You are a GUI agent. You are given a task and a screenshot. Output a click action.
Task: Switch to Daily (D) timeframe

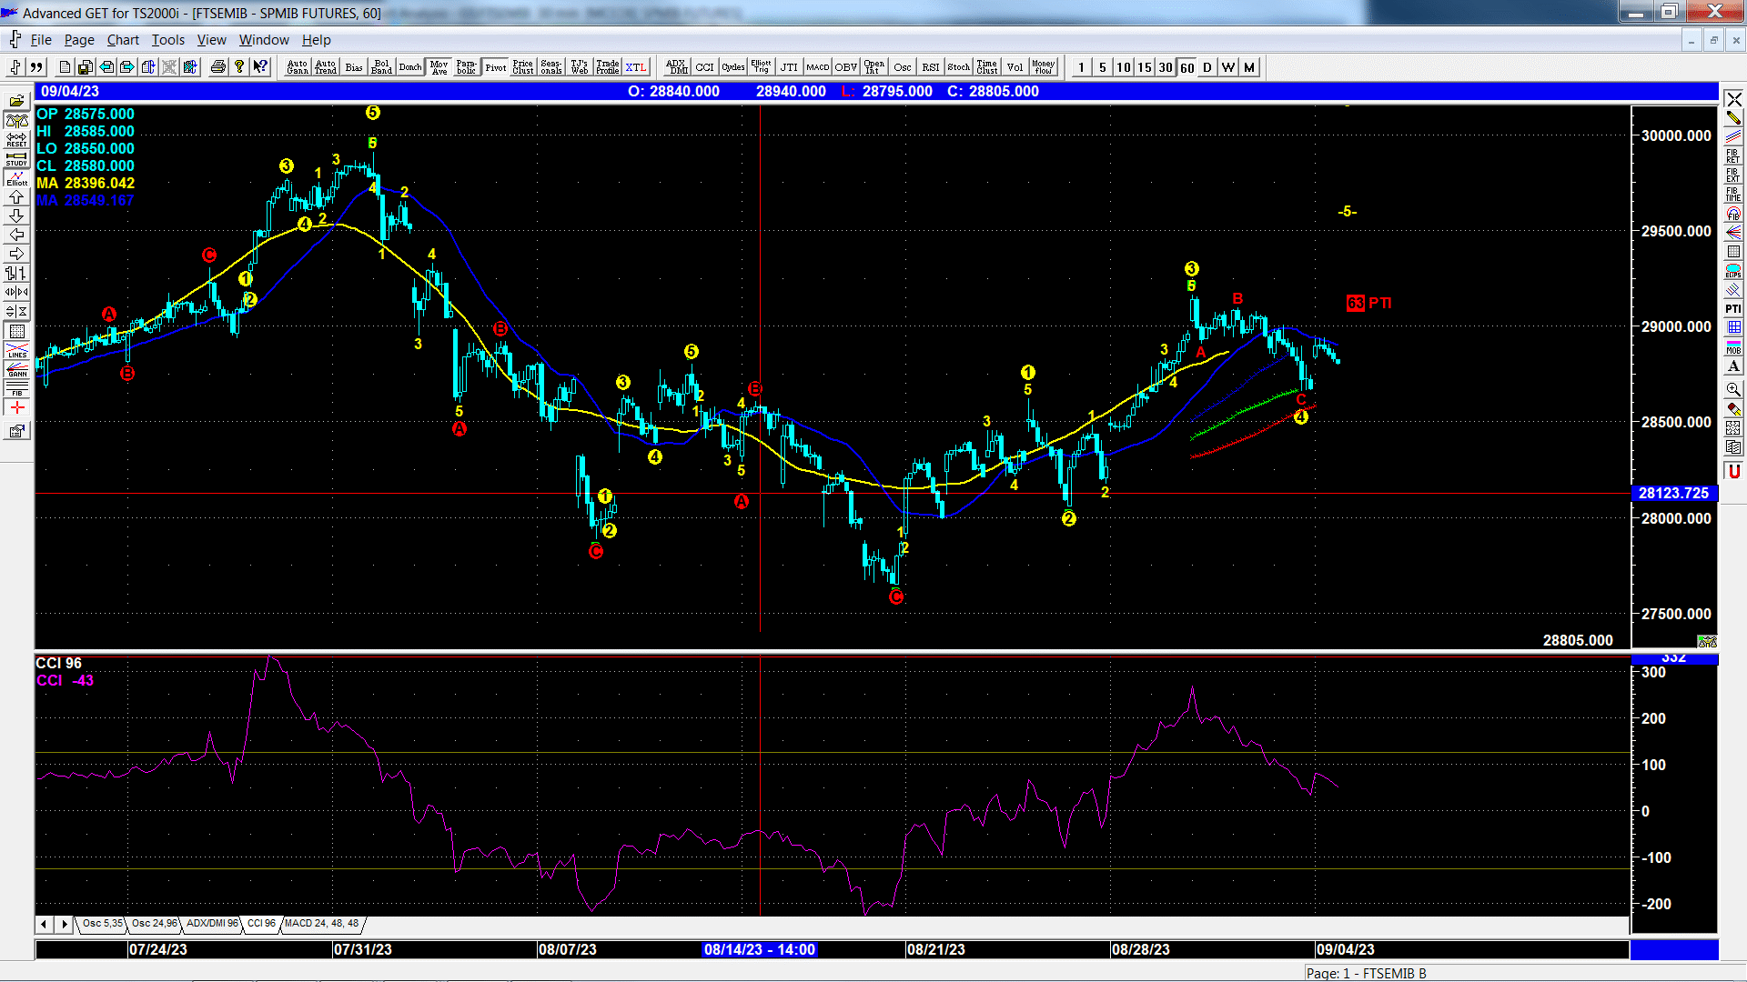click(x=1207, y=67)
